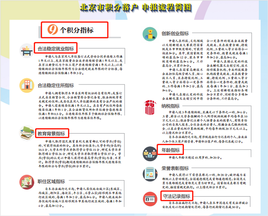Click the 职住区域指标 heading

click(52, 181)
